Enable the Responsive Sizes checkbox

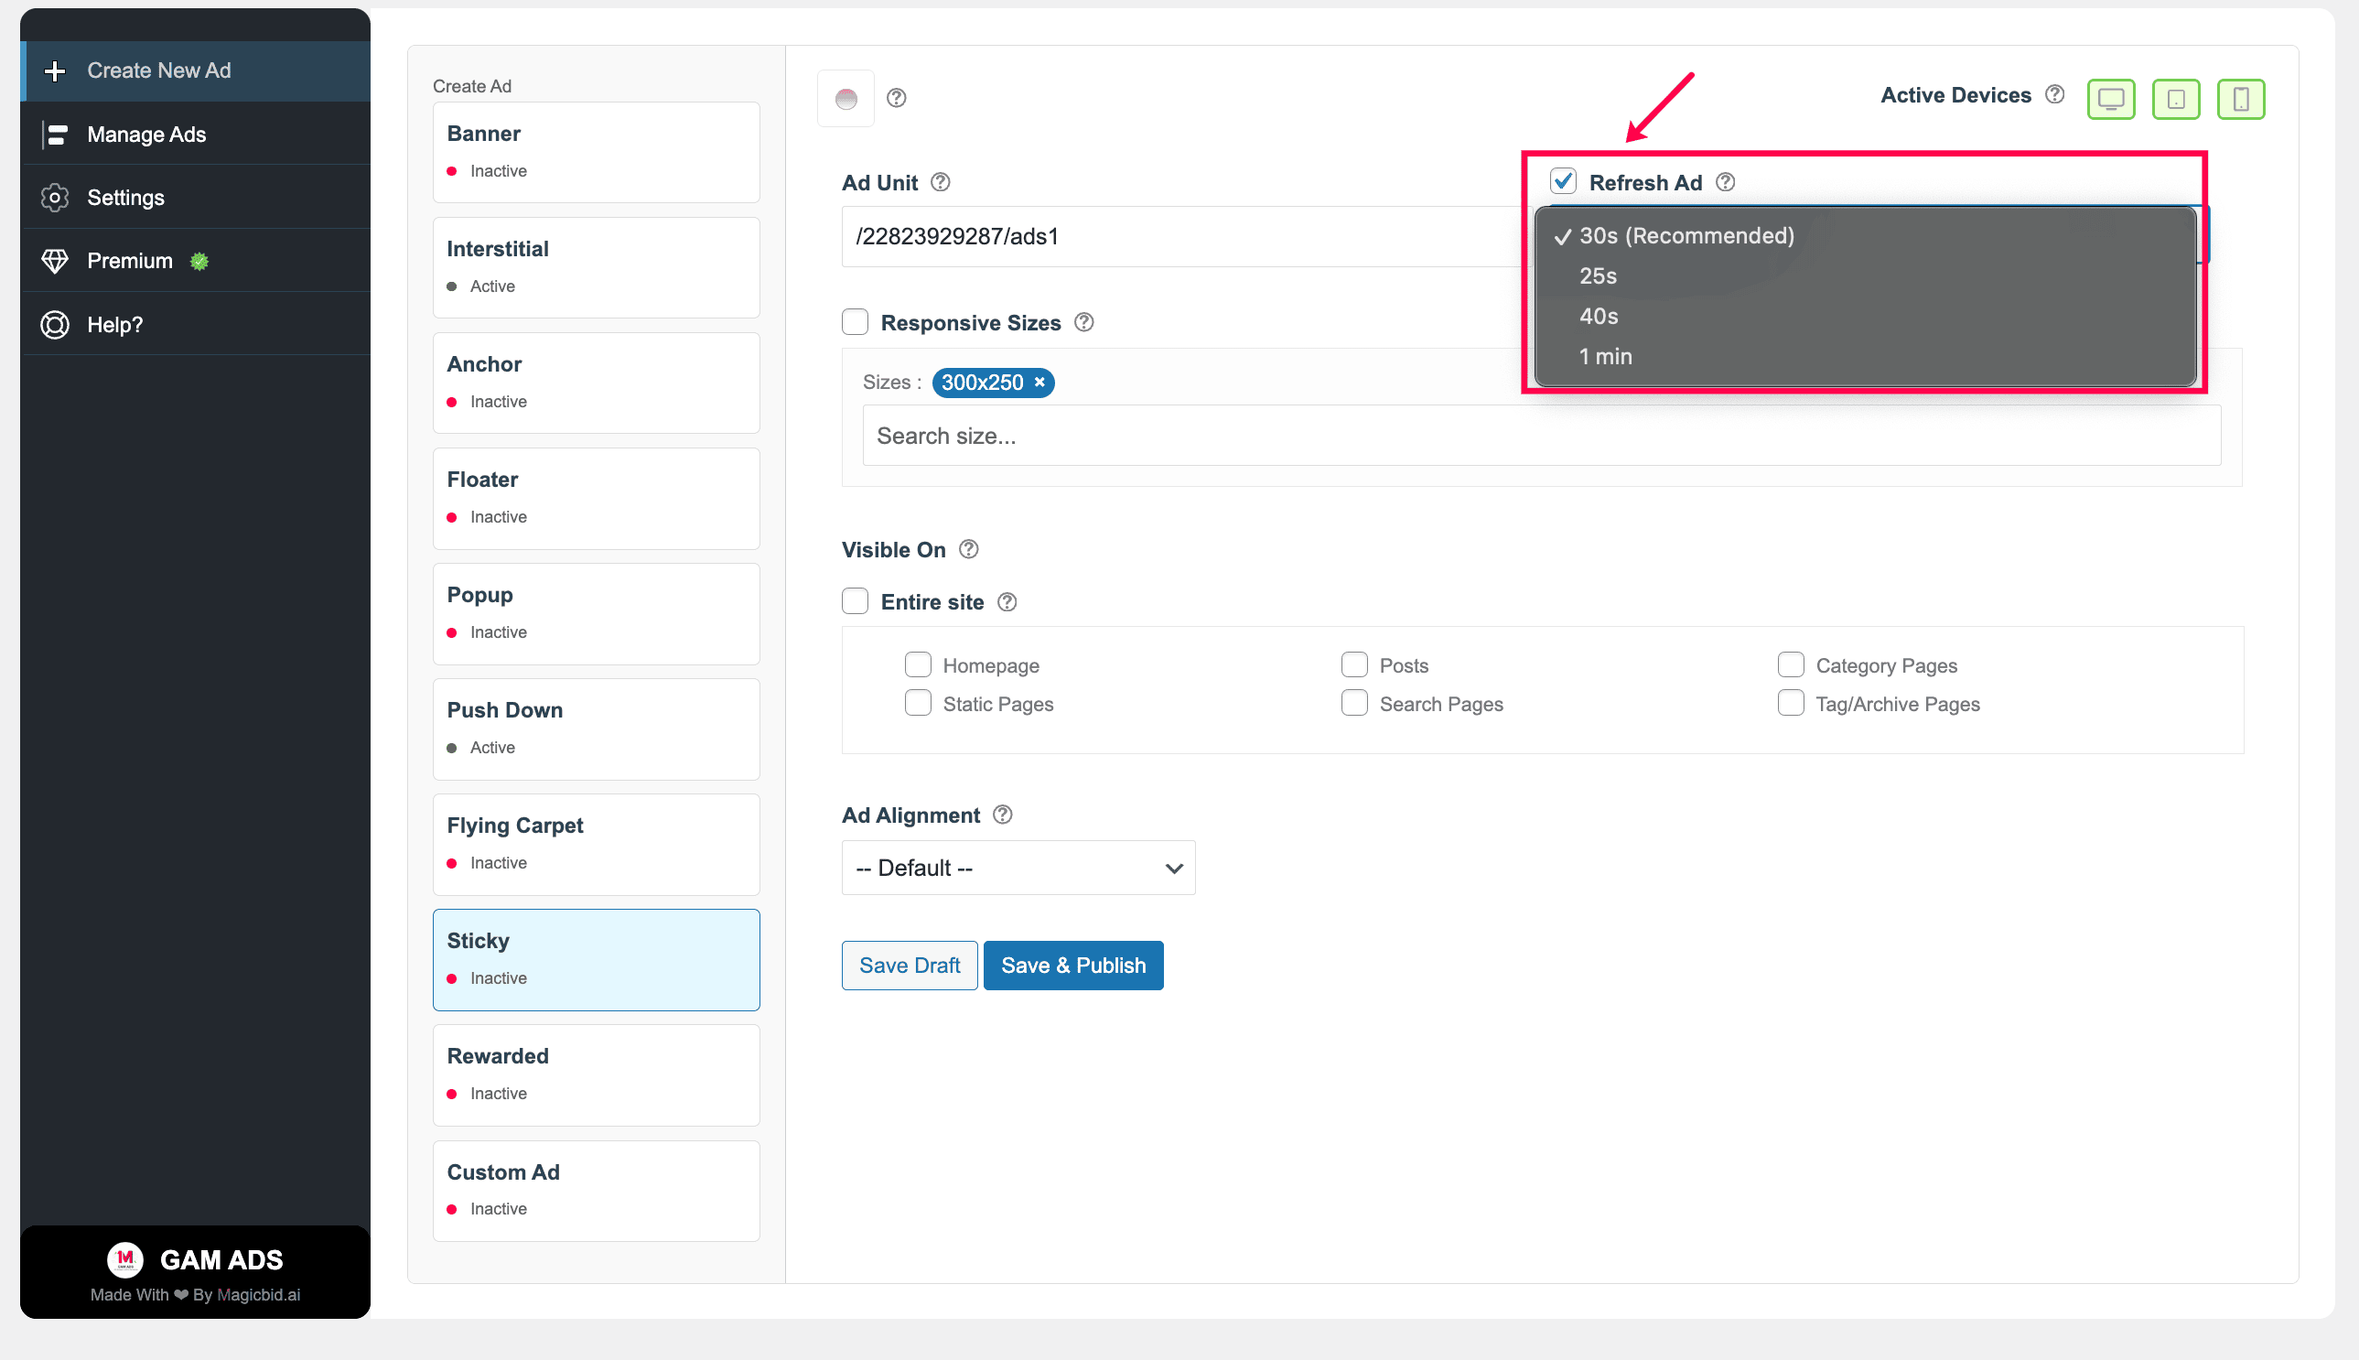click(x=855, y=322)
